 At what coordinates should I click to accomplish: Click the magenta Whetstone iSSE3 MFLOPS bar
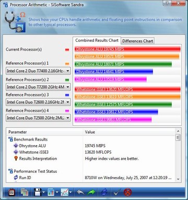click(x=113, y=120)
